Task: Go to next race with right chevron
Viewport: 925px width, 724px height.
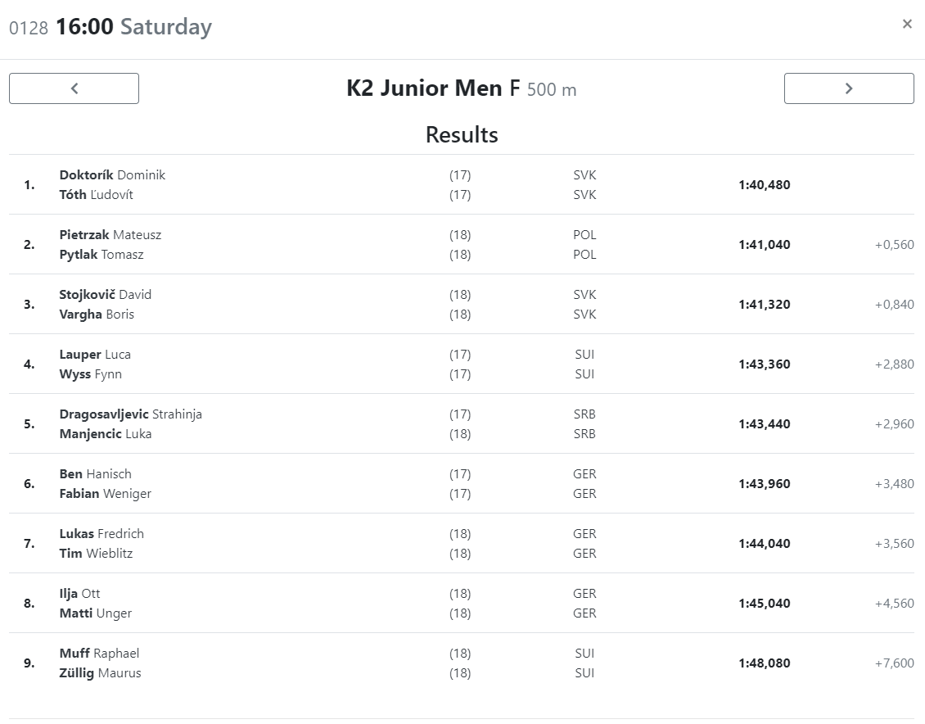Action: click(x=849, y=88)
